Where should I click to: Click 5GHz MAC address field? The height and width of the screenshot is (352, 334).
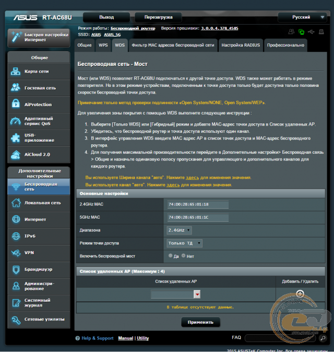(x=198, y=217)
